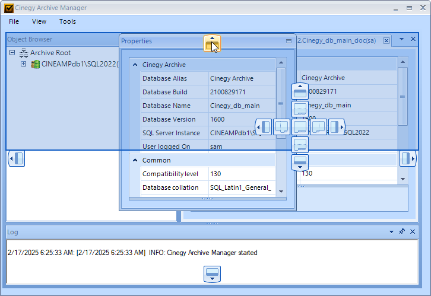This screenshot has height=296, width=431.
Task: Click the background document panel scrollbar thumb
Action: (403, 96)
